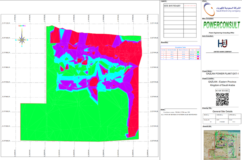242x160 pixels.
Task: Click the QR code under Scan To Go
Action: [222, 99]
